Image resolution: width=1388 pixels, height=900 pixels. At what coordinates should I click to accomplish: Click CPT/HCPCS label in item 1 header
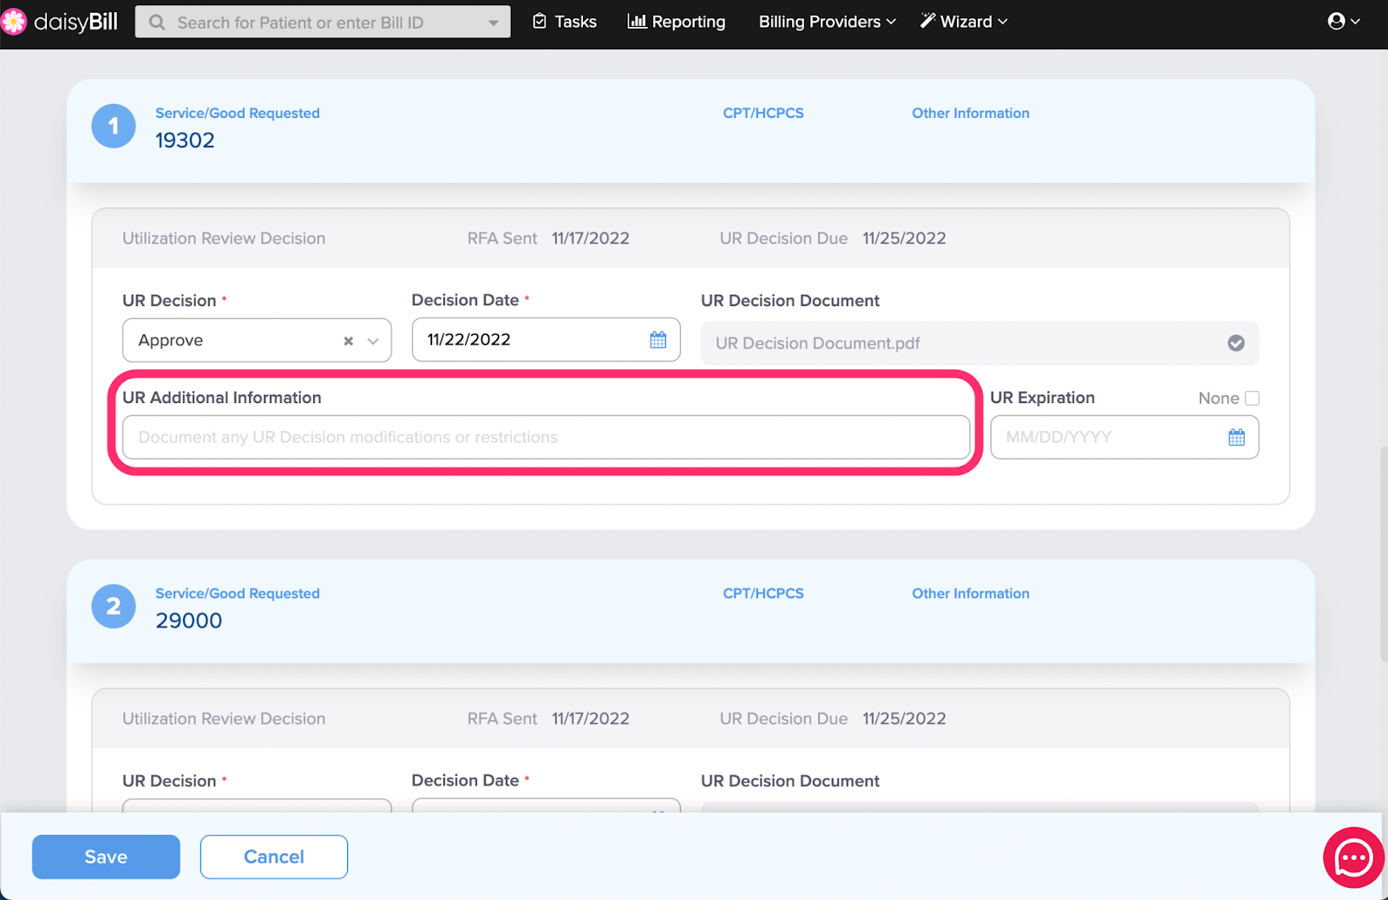click(x=763, y=114)
